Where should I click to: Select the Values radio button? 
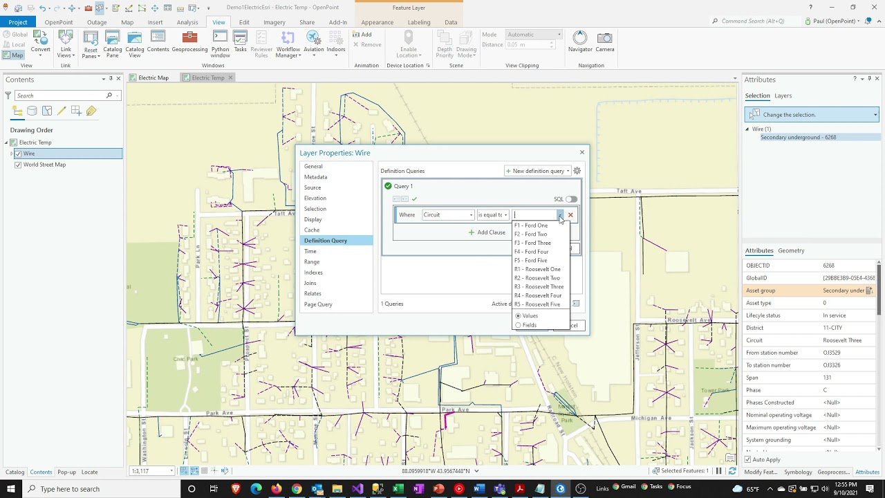point(518,316)
